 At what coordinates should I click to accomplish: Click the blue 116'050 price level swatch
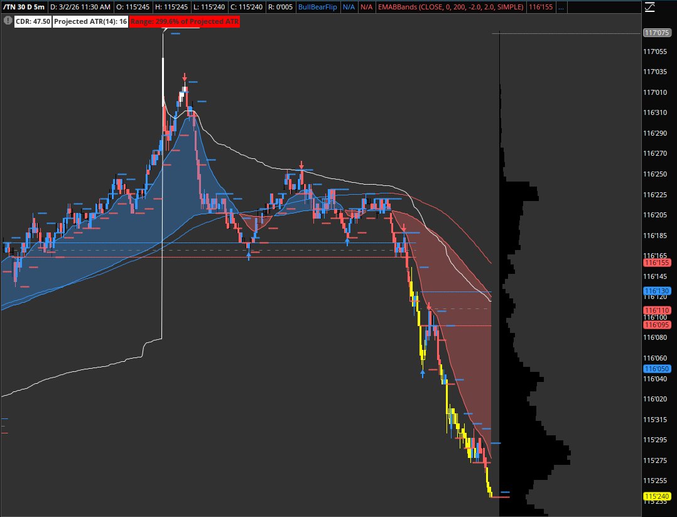(x=656, y=369)
